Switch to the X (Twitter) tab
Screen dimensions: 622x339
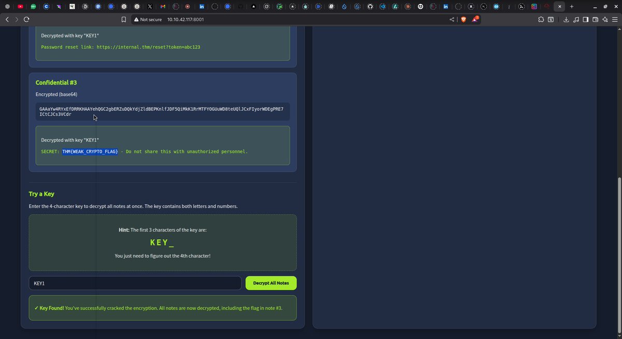tap(150, 6)
